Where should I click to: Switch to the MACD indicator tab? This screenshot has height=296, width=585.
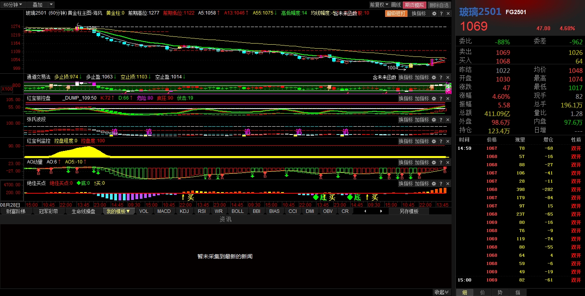pos(164,211)
